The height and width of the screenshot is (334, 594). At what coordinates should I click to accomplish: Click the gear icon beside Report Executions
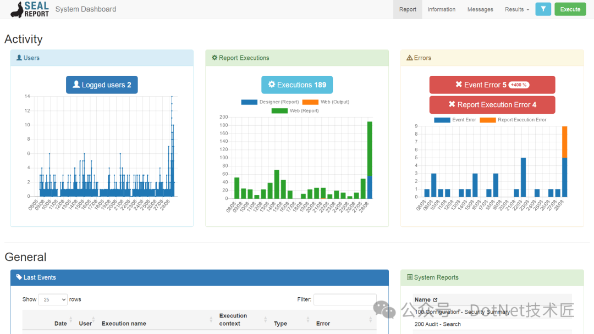(215, 58)
